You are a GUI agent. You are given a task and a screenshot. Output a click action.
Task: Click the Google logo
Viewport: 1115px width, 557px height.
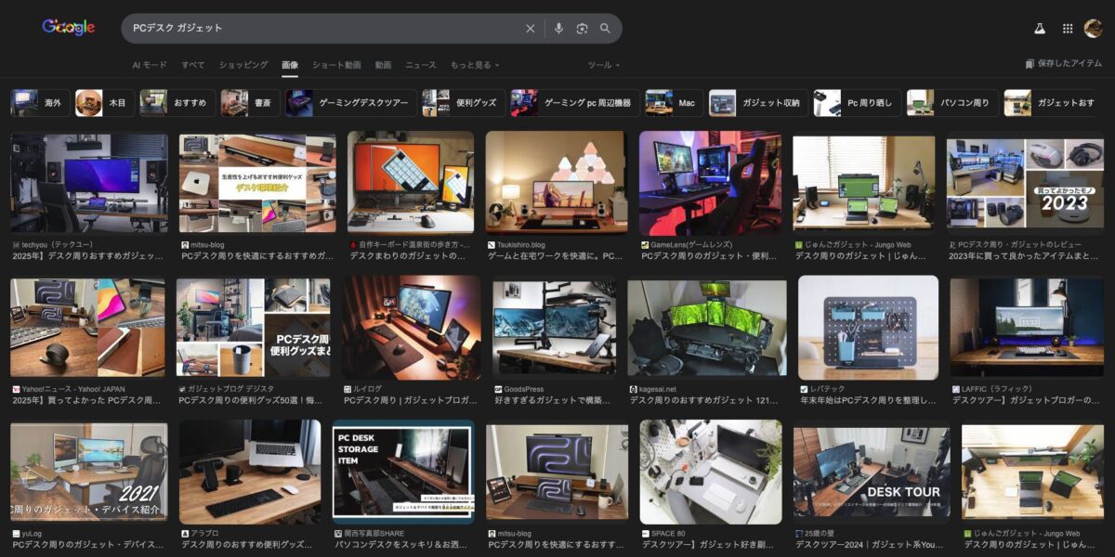tap(68, 28)
